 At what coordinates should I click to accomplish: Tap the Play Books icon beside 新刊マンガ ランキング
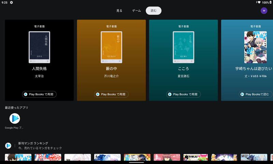[x=8, y=146]
